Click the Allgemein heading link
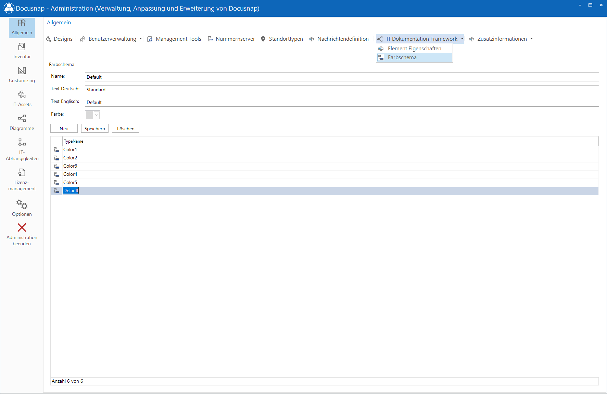Viewport: 607px width, 394px height. [x=59, y=23]
